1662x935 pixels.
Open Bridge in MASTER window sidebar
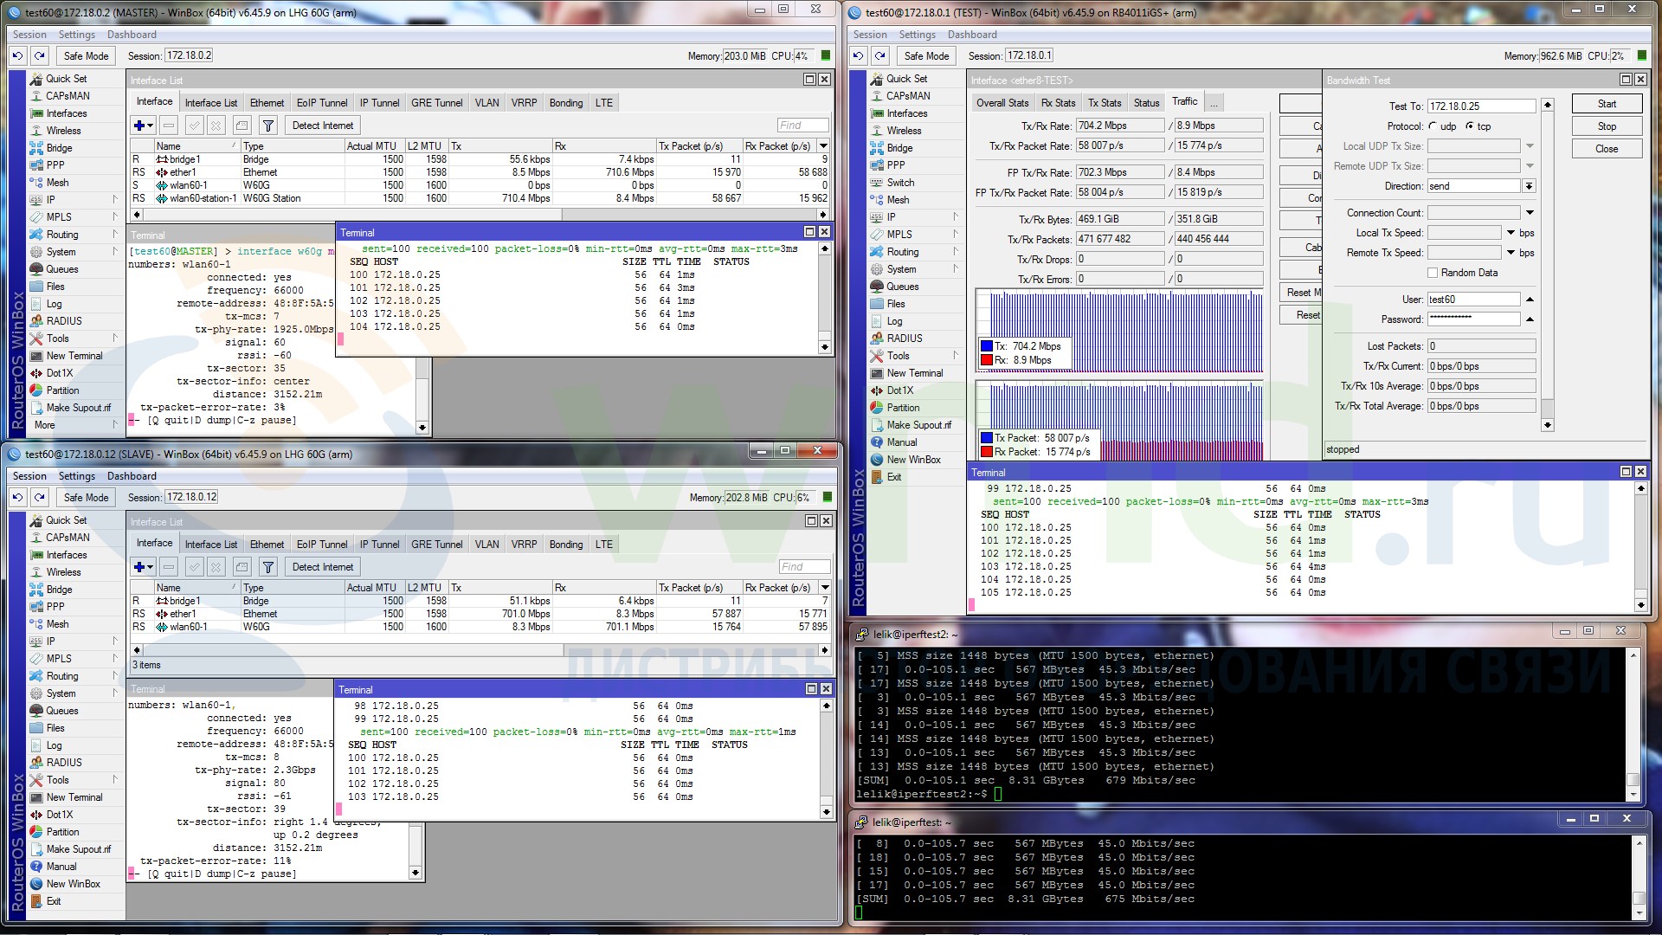[x=59, y=148]
